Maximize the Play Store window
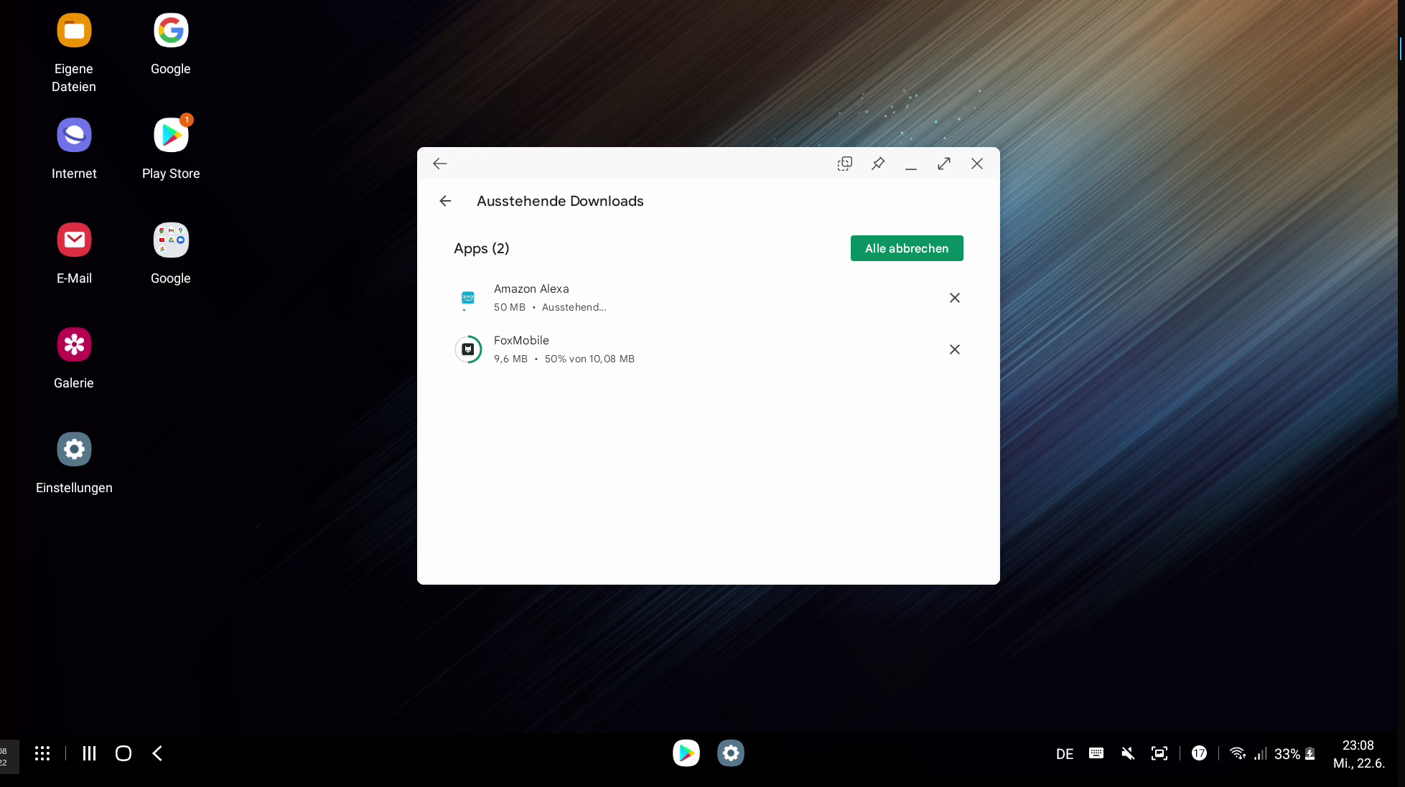Viewport: 1405px width, 787px height. (944, 164)
